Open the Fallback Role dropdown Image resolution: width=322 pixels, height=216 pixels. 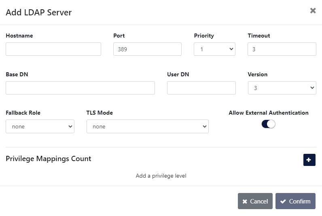tap(40, 126)
